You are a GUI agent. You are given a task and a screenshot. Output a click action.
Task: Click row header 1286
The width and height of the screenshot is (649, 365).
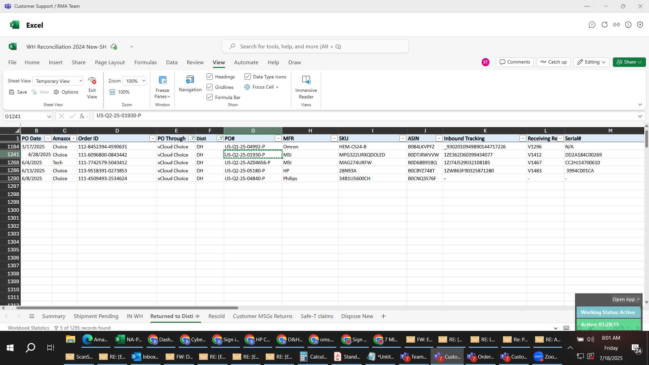tap(10, 171)
